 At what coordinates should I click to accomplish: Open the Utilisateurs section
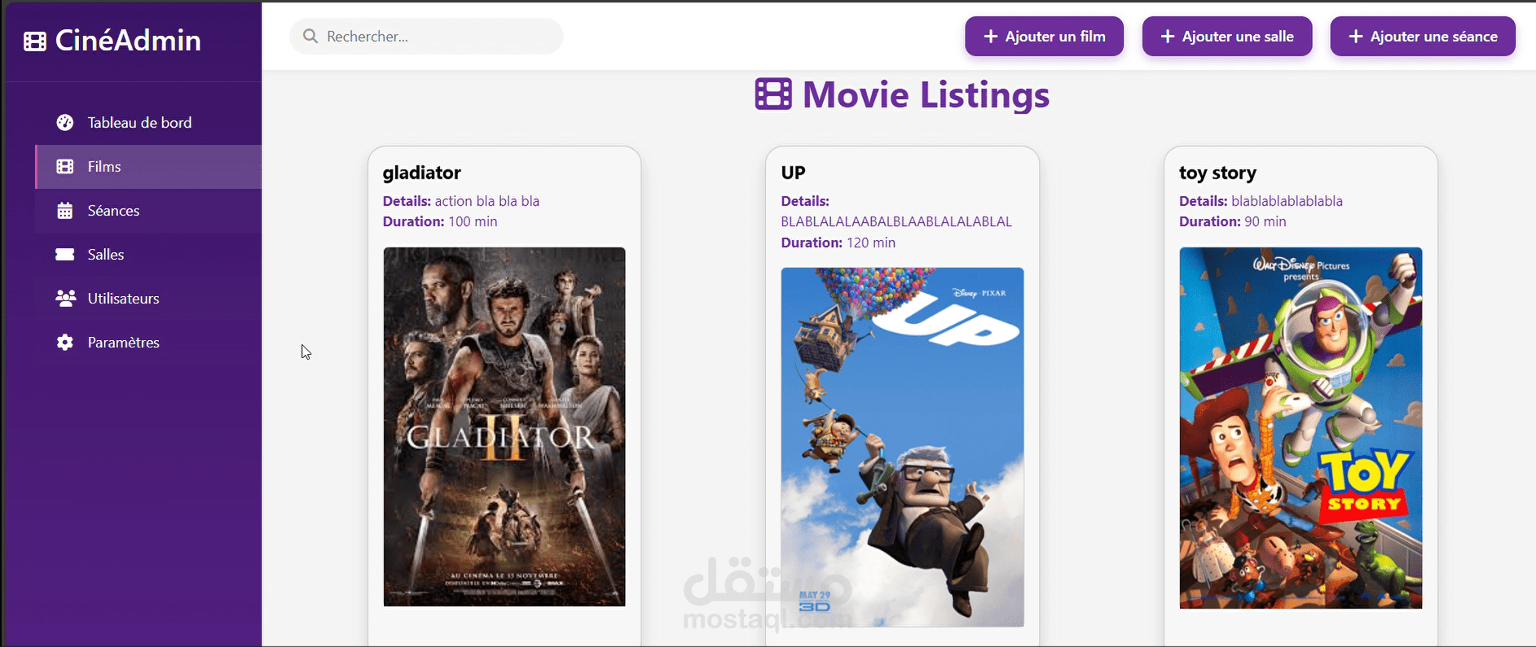[x=148, y=299]
